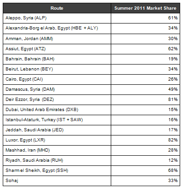Select the Assiut, Egypt (ATZ) cell
Screen dimensions: 182x188
pyautogui.click(x=57, y=49)
